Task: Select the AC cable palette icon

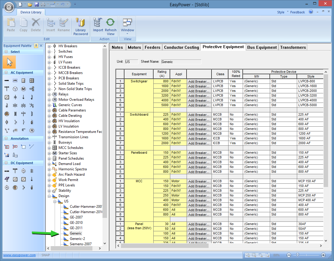Action: 7,114
